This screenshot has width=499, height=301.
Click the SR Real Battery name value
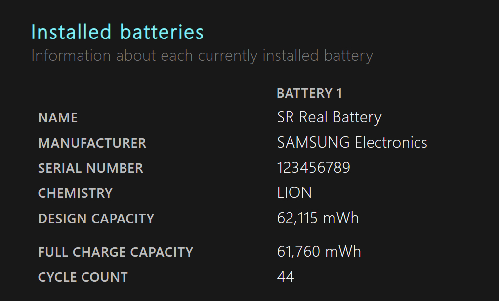329,117
